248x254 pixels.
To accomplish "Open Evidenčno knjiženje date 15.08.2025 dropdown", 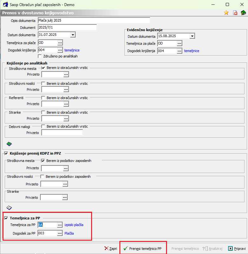I will coord(192,36).
